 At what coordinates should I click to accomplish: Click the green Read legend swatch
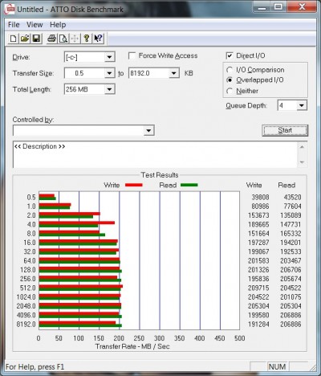(189, 185)
